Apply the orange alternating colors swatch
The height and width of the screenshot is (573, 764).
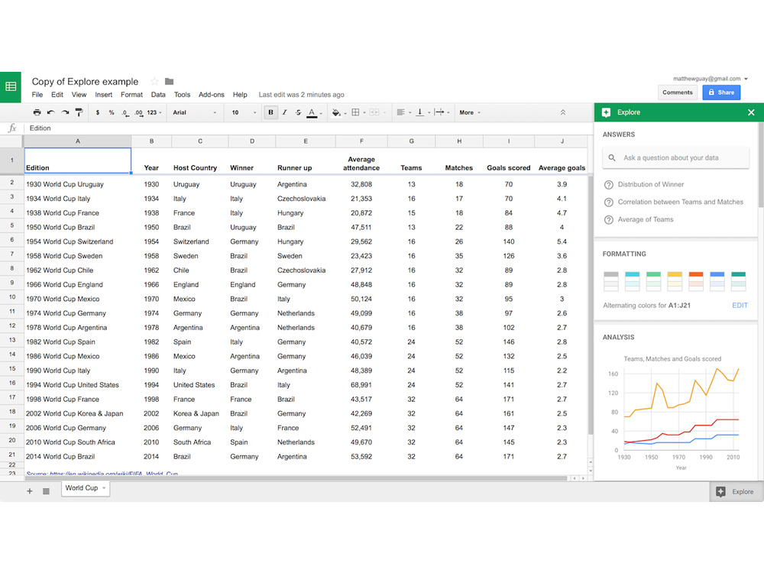click(696, 282)
